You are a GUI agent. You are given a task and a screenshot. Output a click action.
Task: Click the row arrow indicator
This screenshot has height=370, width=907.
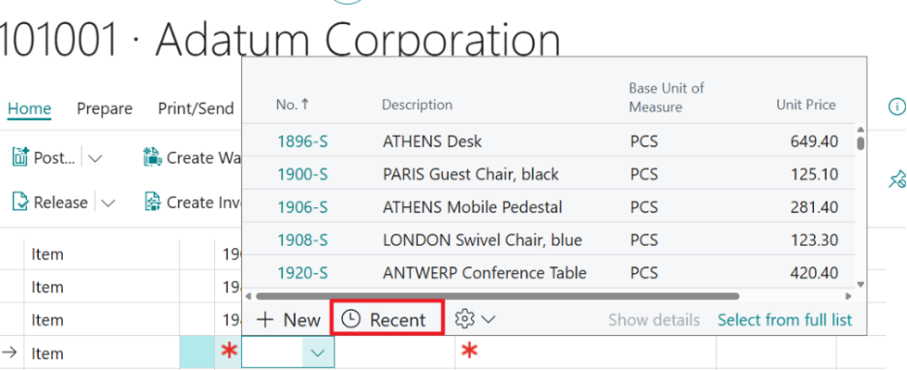10,352
